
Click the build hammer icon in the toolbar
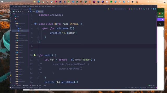(x=112, y=9)
